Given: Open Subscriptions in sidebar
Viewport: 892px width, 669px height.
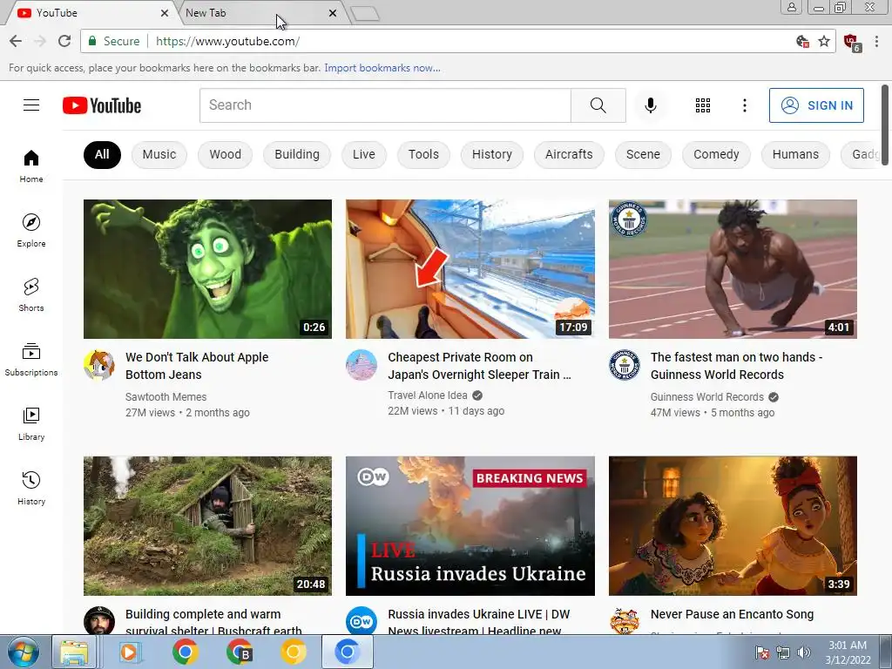Looking at the screenshot, I should click(x=31, y=359).
